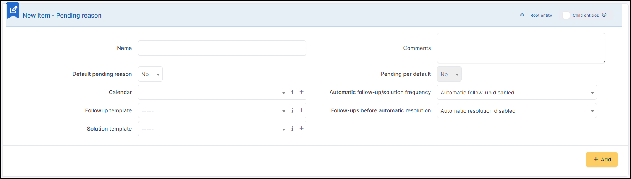The width and height of the screenshot is (631, 179).
Task: Click the Child entities info icon
Action: click(x=604, y=15)
